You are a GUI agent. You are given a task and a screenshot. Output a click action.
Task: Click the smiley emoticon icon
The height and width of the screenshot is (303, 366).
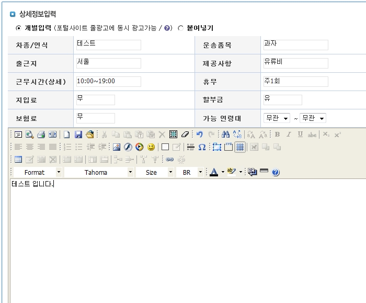[151, 147]
